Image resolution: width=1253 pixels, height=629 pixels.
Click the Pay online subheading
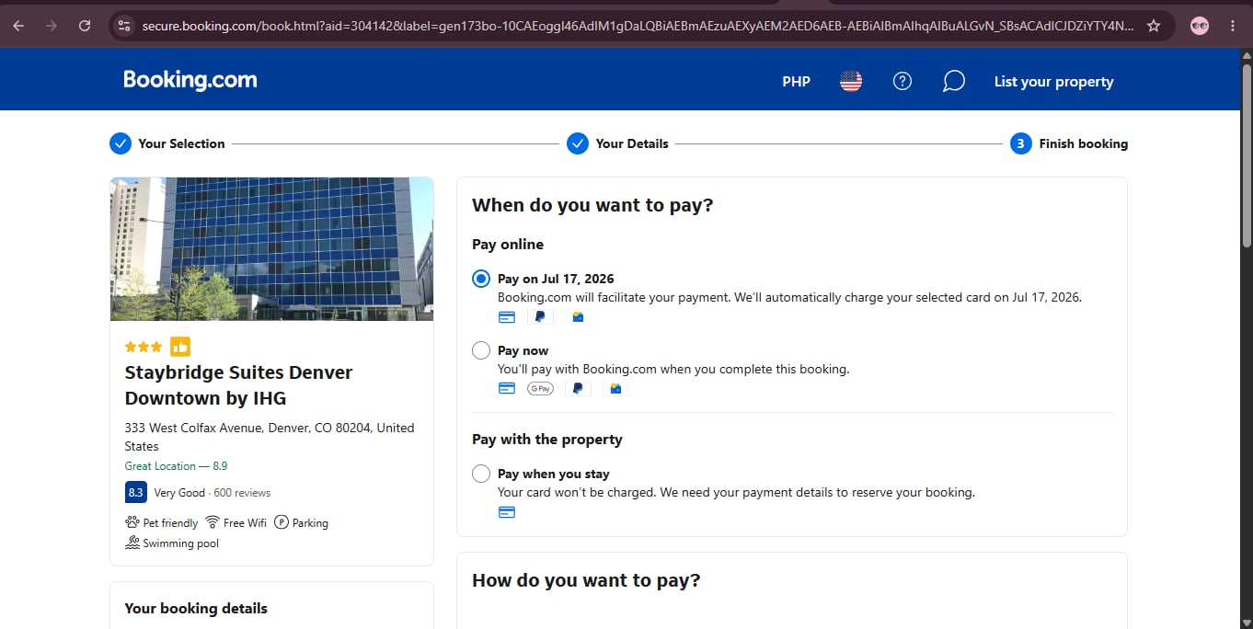pos(508,244)
